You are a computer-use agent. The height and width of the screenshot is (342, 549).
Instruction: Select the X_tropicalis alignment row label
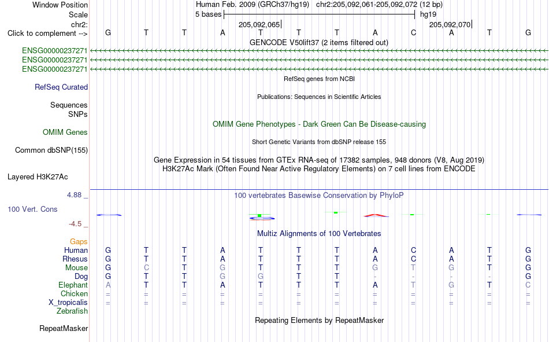68,303
